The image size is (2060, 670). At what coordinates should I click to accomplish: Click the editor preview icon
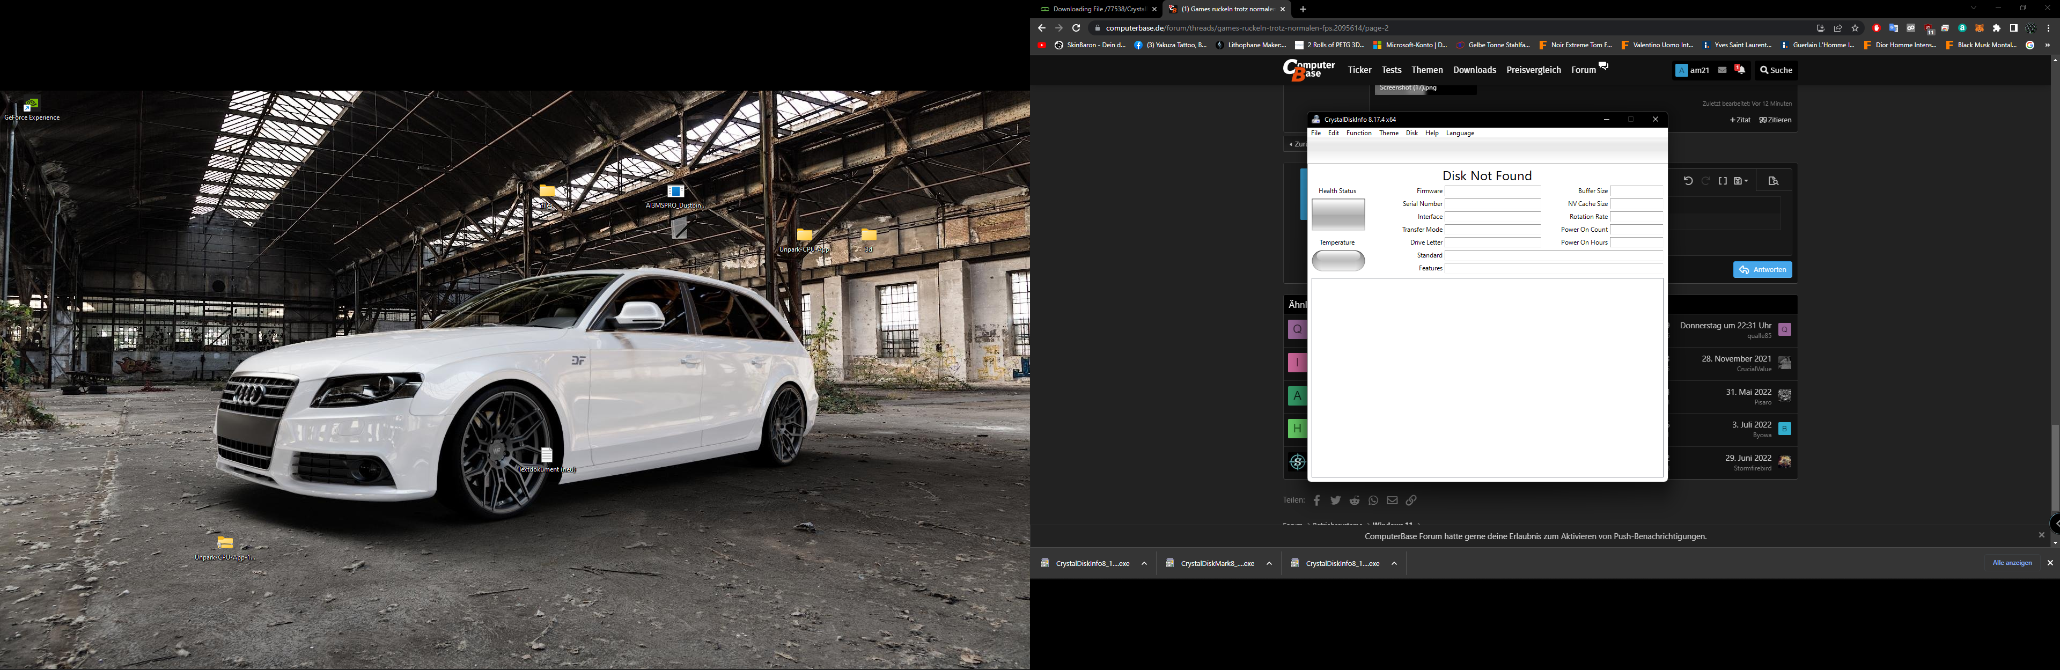point(1773,181)
